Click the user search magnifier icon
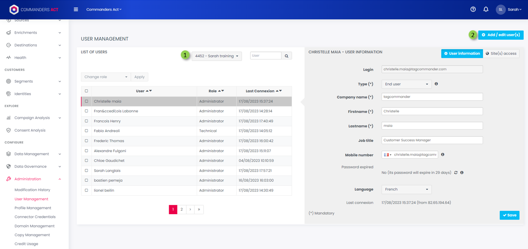This screenshot has height=249, width=528. [x=286, y=56]
